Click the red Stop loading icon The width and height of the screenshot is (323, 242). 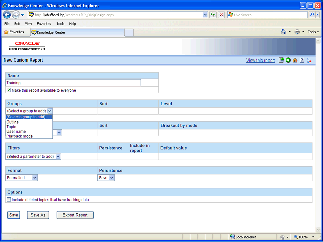tap(221, 15)
